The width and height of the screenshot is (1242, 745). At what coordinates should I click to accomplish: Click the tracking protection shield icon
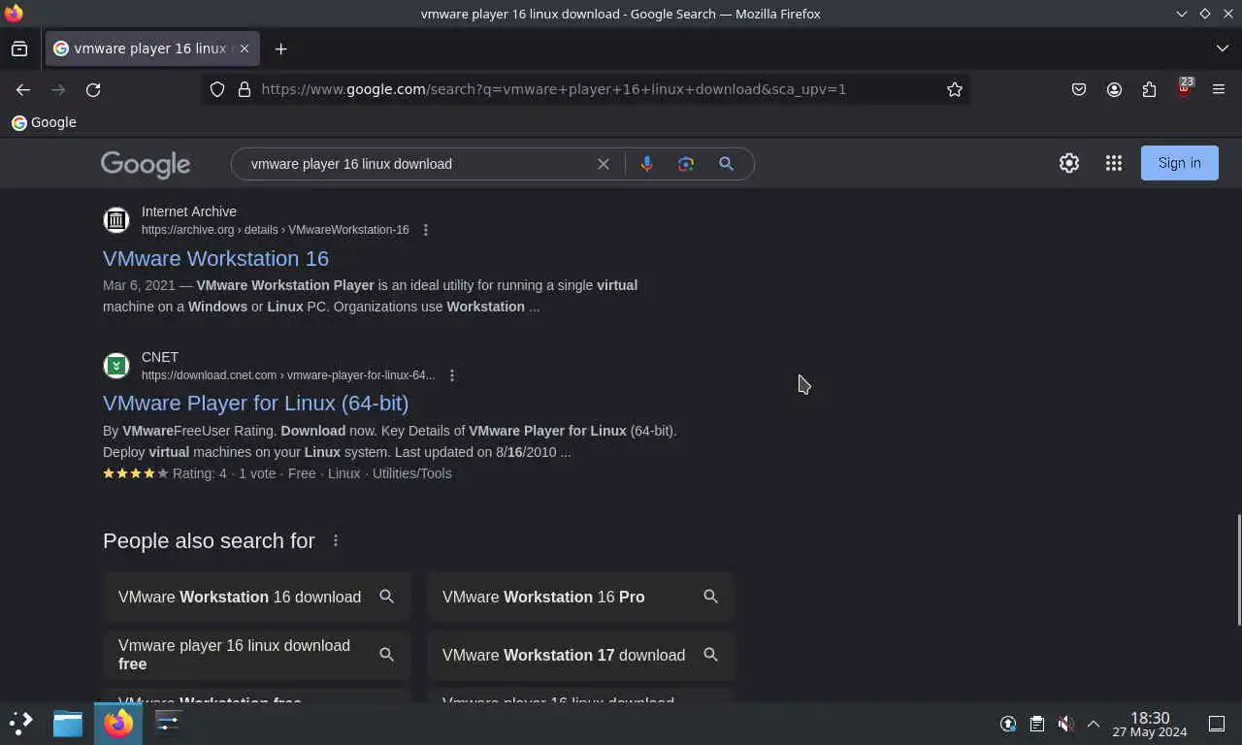coord(217,89)
